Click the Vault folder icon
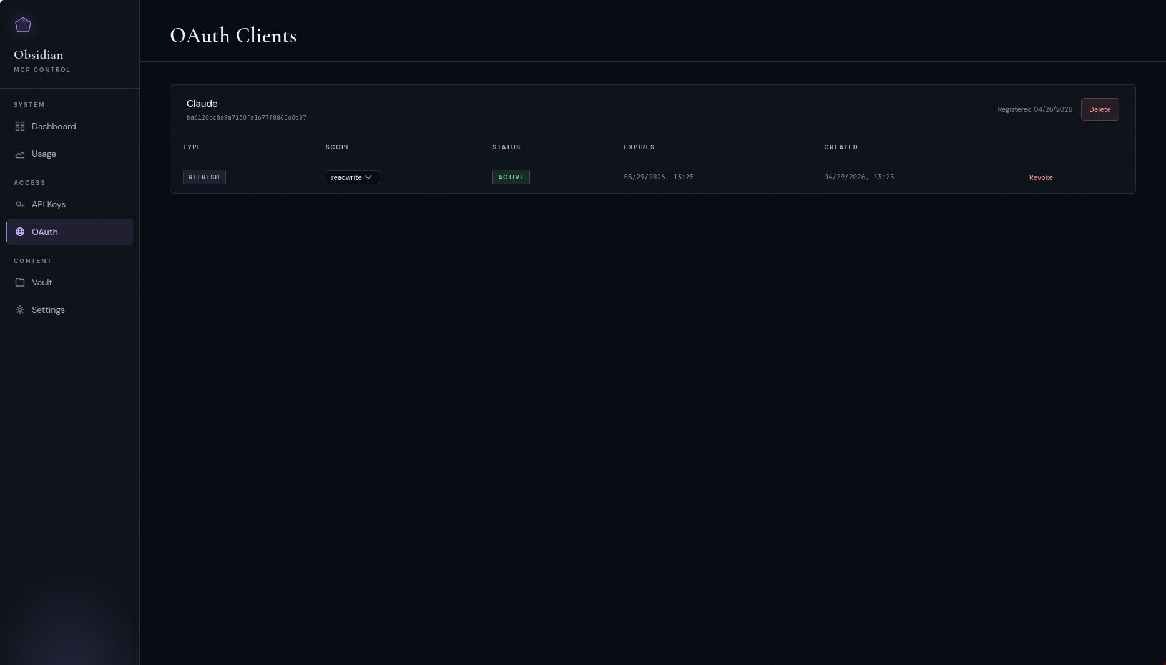Image resolution: width=1166 pixels, height=665 pixels. [20, 282]
